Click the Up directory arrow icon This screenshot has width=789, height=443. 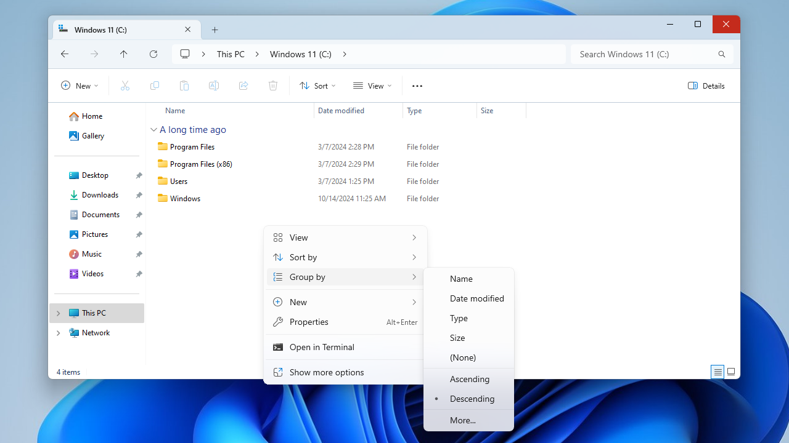124,54
